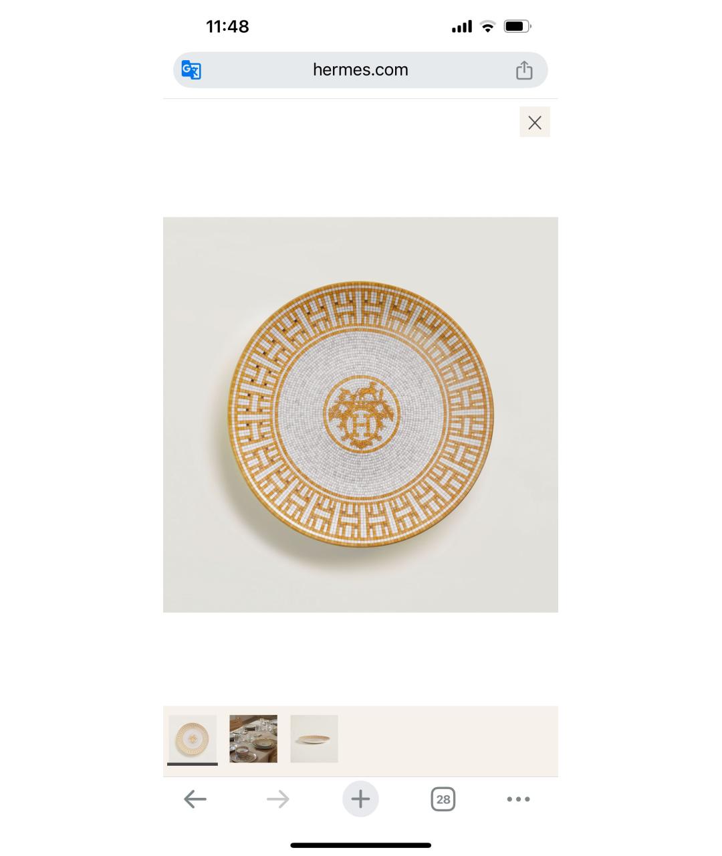Screen dimensions: 722x856
Task: Open a new tab with plus button
Action: [360, 799]
